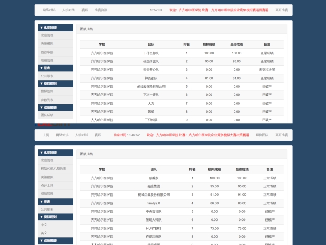Open 人机对战 in the upper navigation bar

tap(68, 10)
